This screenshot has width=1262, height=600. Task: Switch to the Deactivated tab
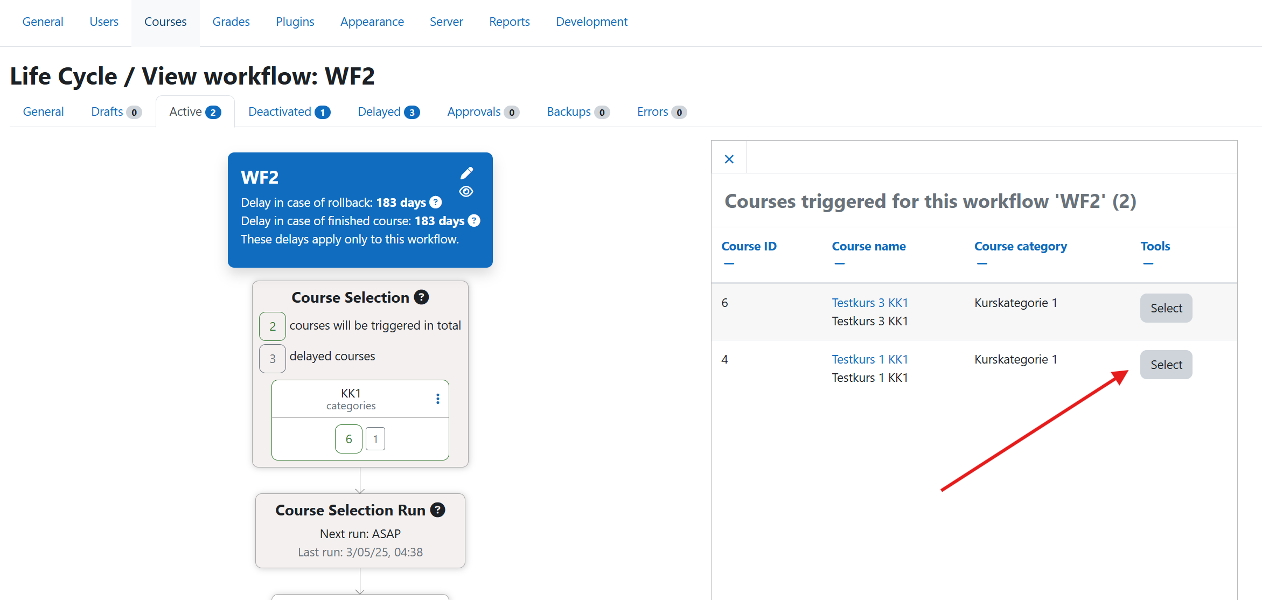pos(280,111)
